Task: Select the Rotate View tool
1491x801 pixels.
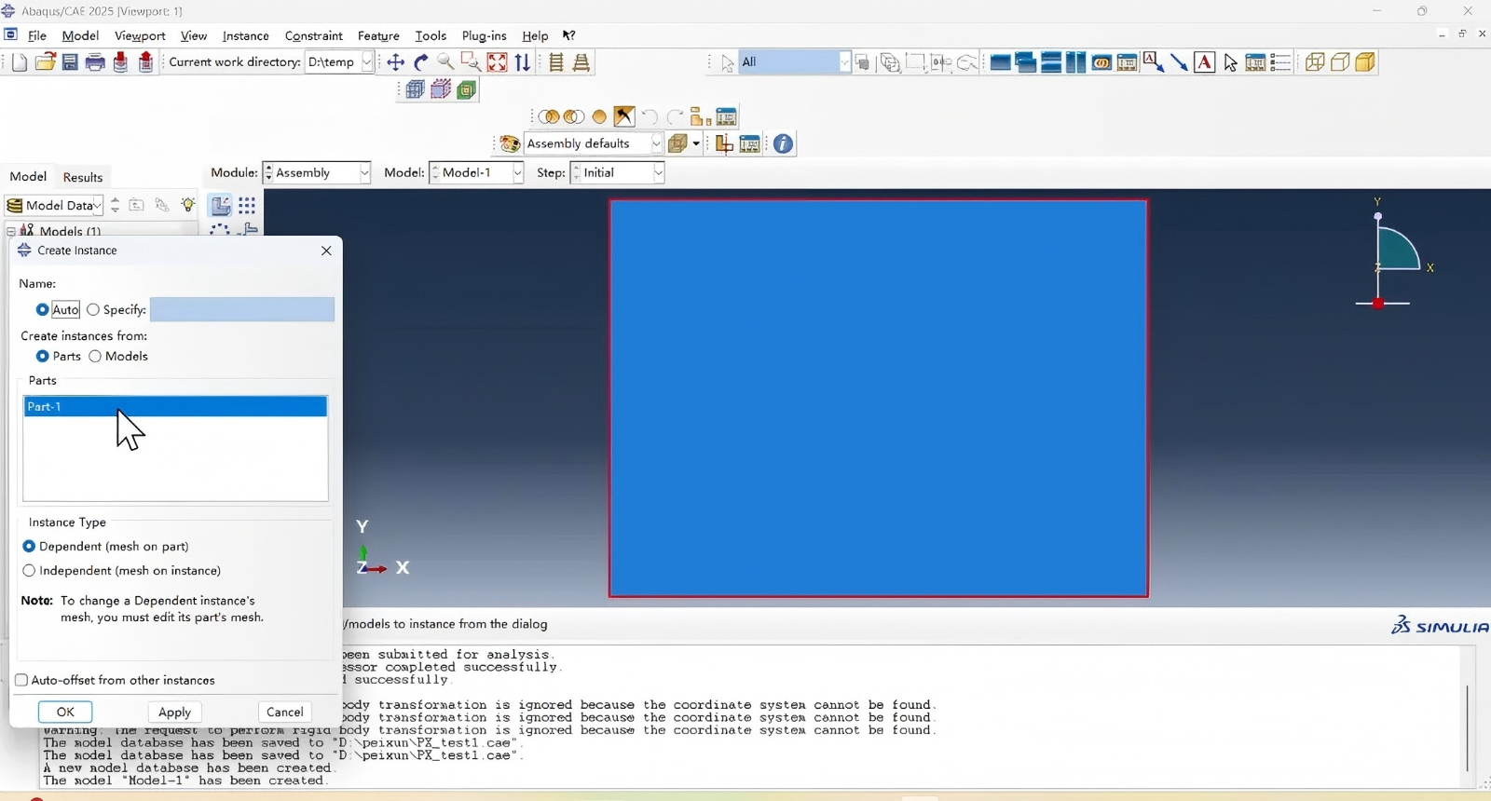Action: [421, 62]
